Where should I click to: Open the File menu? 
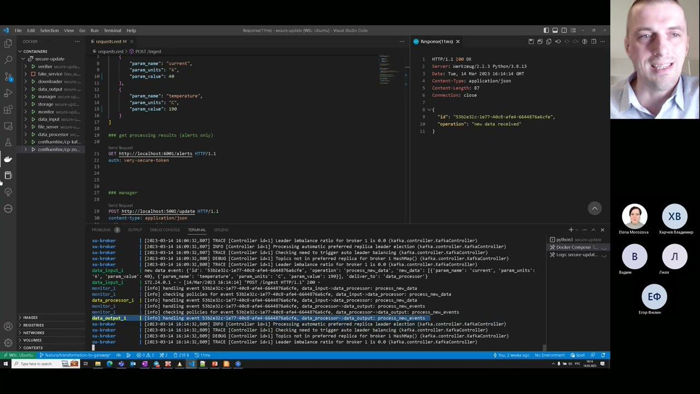[x=18, y=31]
